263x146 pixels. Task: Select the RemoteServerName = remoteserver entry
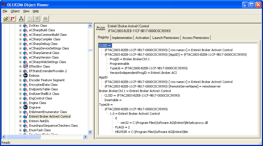163,86
